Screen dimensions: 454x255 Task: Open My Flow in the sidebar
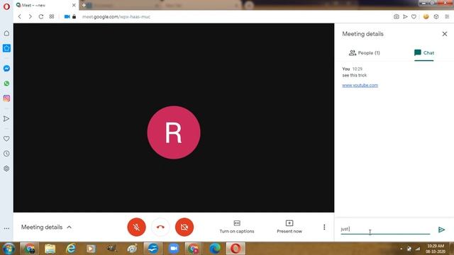[x=6, y=118]
